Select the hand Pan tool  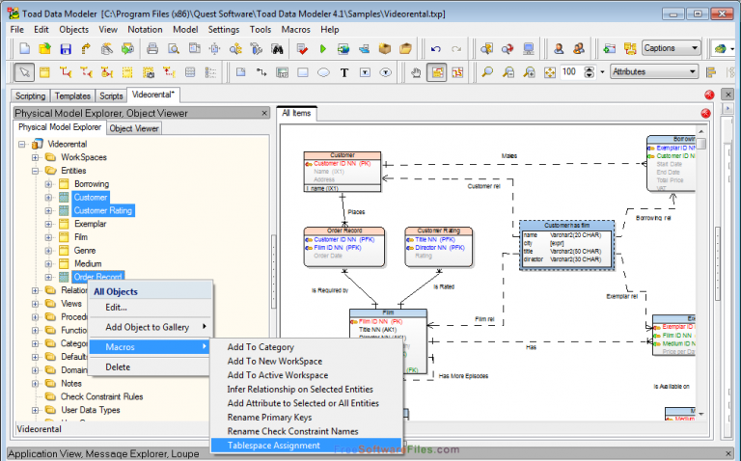416,72
